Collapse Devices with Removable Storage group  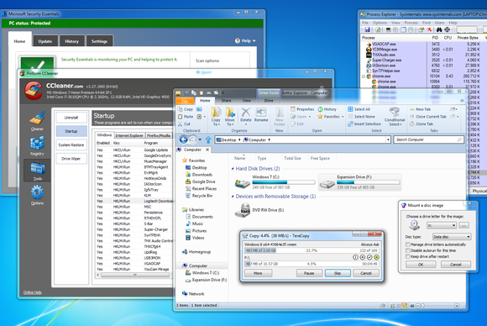click(x=233, y=197)
